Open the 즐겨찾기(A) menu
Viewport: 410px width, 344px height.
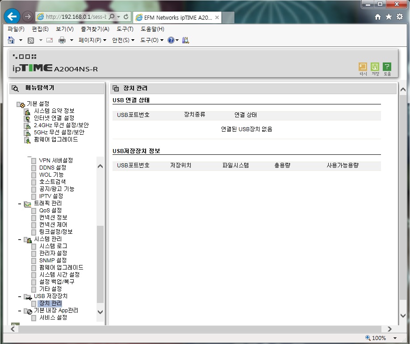[95, 29]
